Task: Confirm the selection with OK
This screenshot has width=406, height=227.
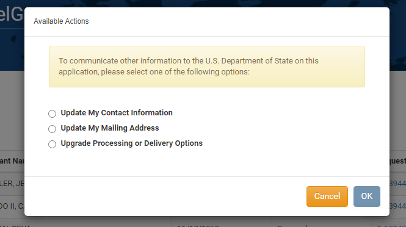Action: coord(367,196)
